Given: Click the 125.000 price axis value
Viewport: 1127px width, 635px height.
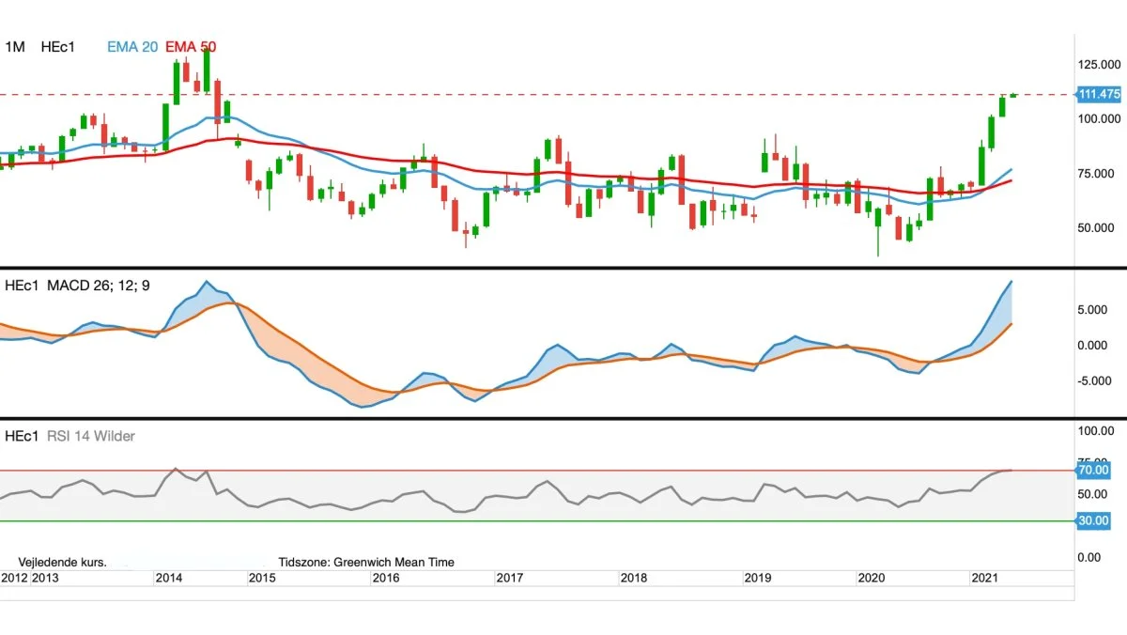Looking at the screenshot, I should pyautogui.click(x=1100, y=64).
